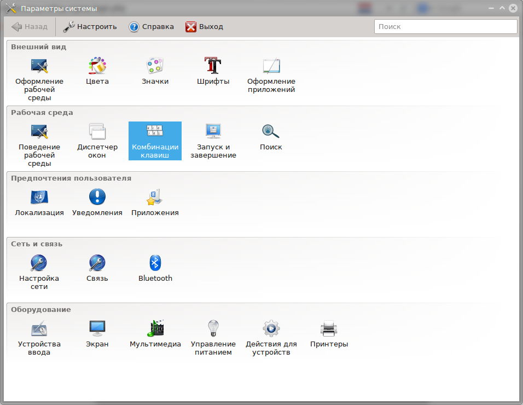Open the Значки (Icons) settings module
The height and width of the screenshot is (405, 523).
click(x=155, y=71)
